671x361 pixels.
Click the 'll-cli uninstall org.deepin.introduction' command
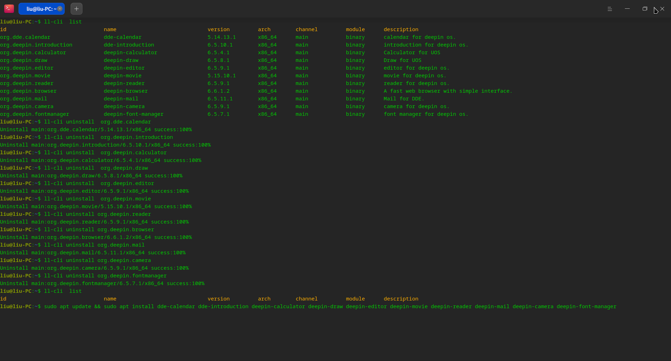coord(108,137)
